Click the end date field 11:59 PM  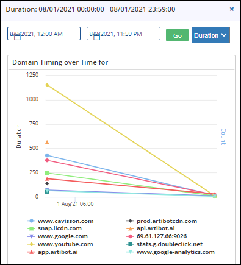[x=123, y=34]
